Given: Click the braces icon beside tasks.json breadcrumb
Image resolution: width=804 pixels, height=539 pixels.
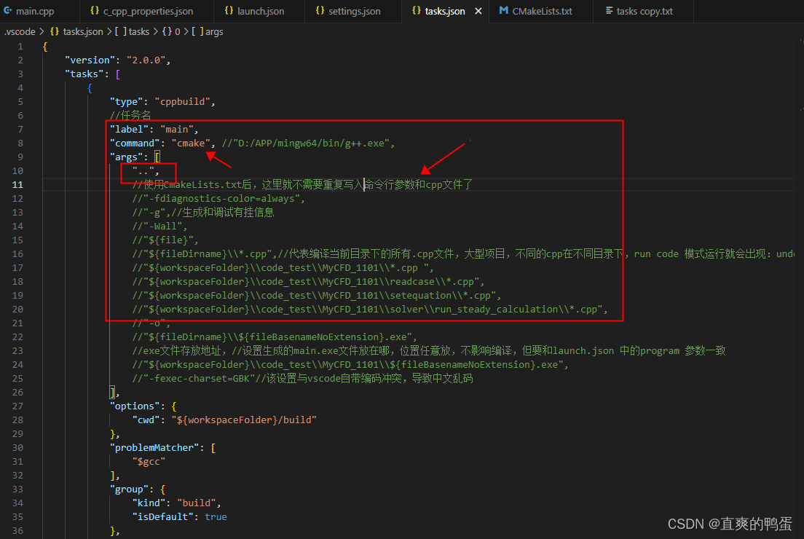Looking at the screenshot, I should pos(53,31).
